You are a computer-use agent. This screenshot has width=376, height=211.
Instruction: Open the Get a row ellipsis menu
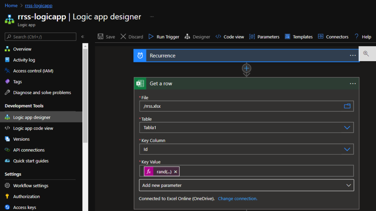tap(353, 84)
